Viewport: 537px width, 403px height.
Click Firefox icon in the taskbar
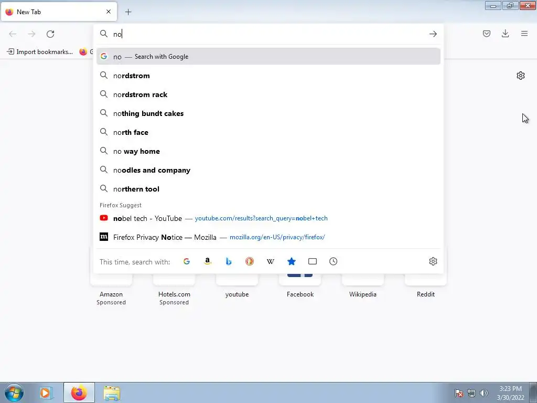[x=79, y=393]
